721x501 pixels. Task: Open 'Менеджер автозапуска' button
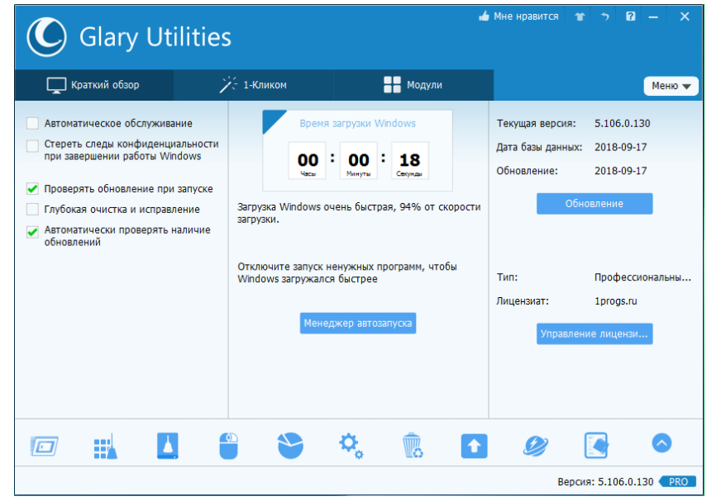[358, 324]
